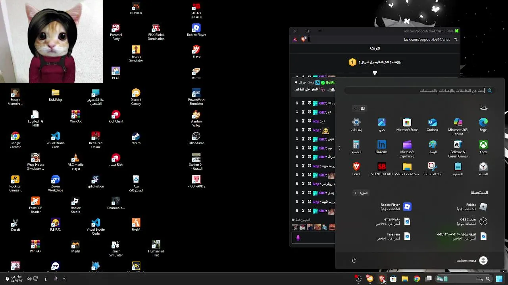
Task: Open sadeem mosa user account menu
Action: [x=472, y=260]
